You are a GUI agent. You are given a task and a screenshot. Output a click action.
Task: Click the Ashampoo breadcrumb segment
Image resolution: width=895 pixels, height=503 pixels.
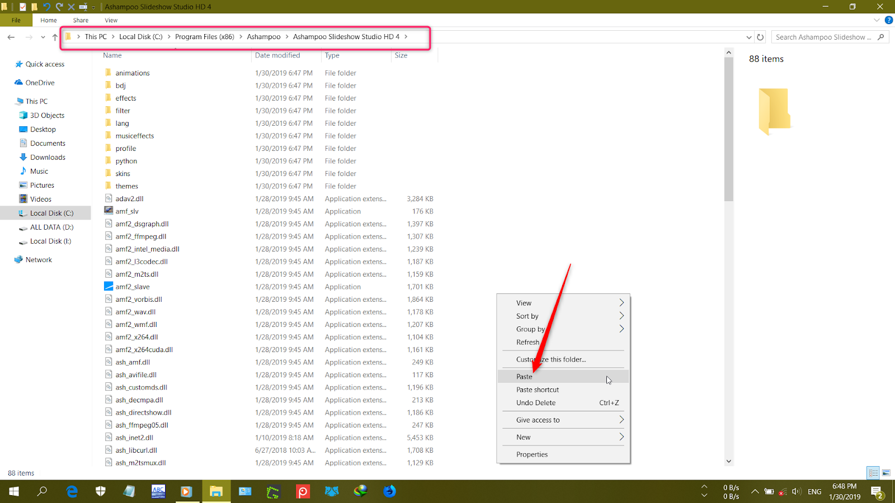coord(264,37)
